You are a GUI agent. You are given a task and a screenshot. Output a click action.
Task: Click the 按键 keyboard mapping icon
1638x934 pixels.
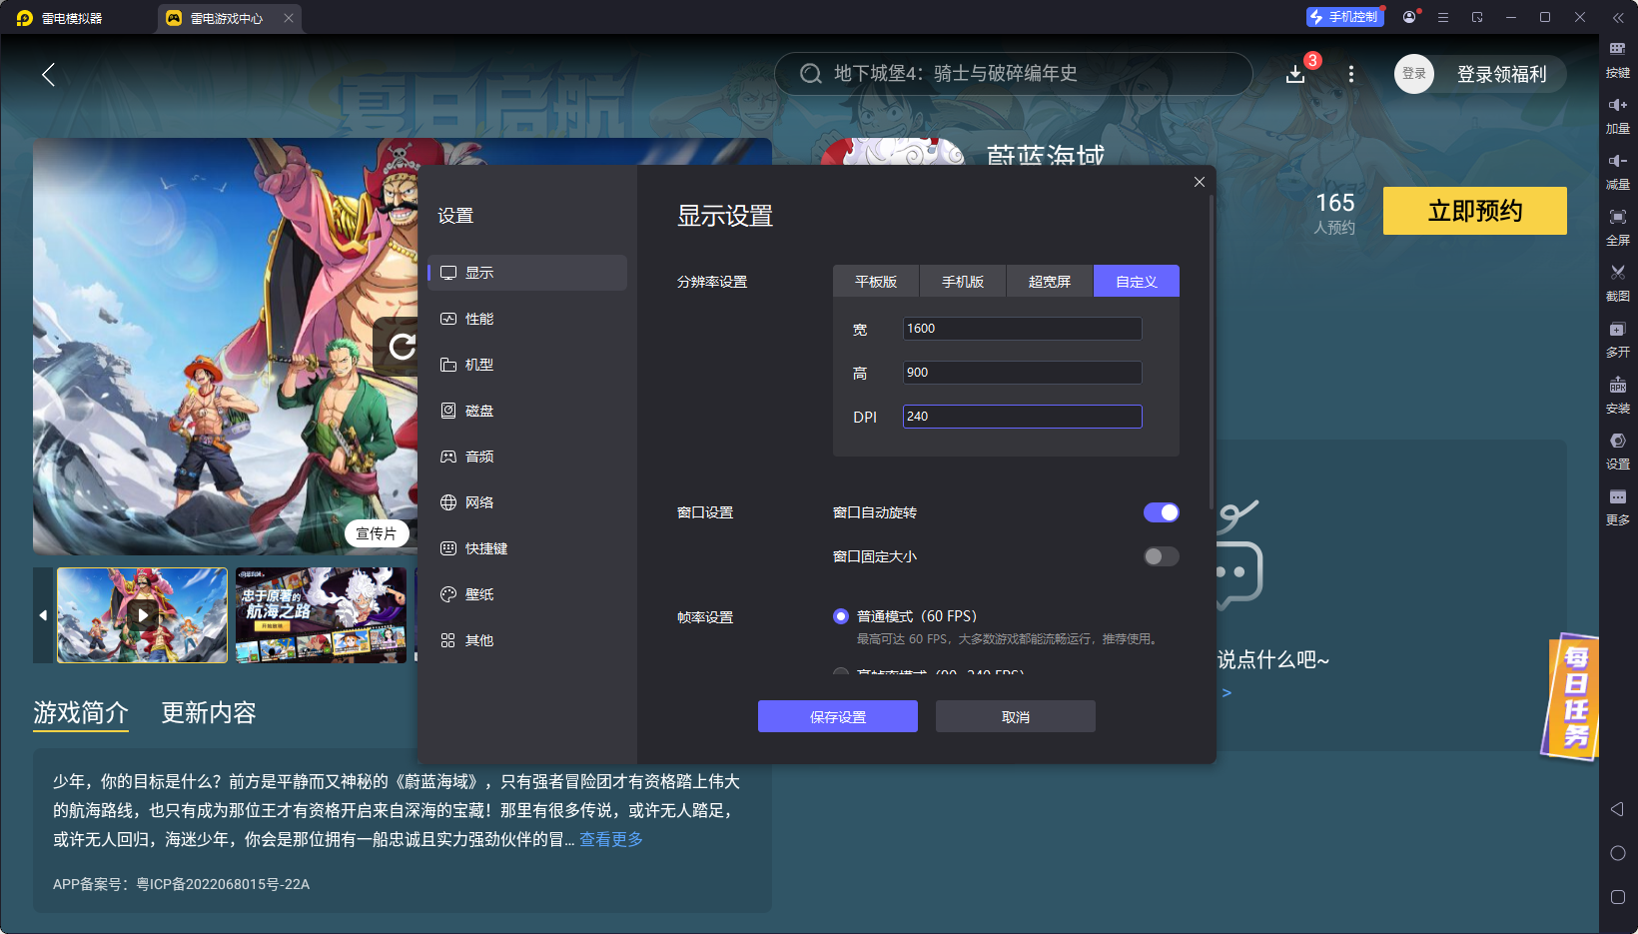click(1617, 49)
